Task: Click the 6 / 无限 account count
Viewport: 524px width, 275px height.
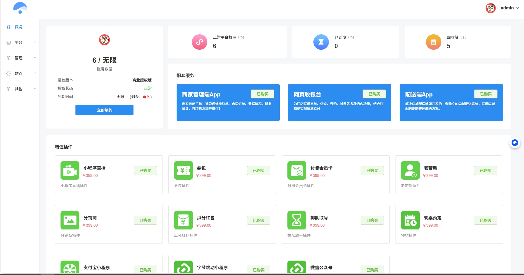Action: pyautogui.click(x=104, y=60)
